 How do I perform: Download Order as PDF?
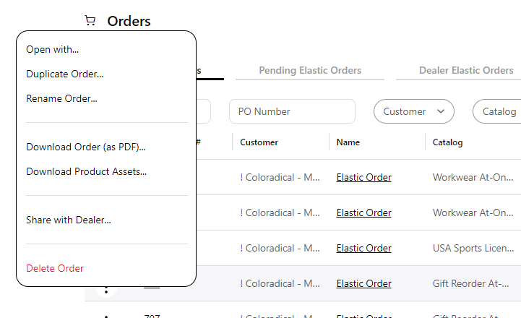[85, 147]
